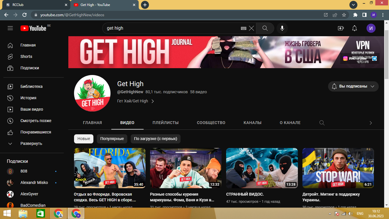Open the notifications bell icon
Viewport: 389px width, 219px height.
click(x=355, y=28)
